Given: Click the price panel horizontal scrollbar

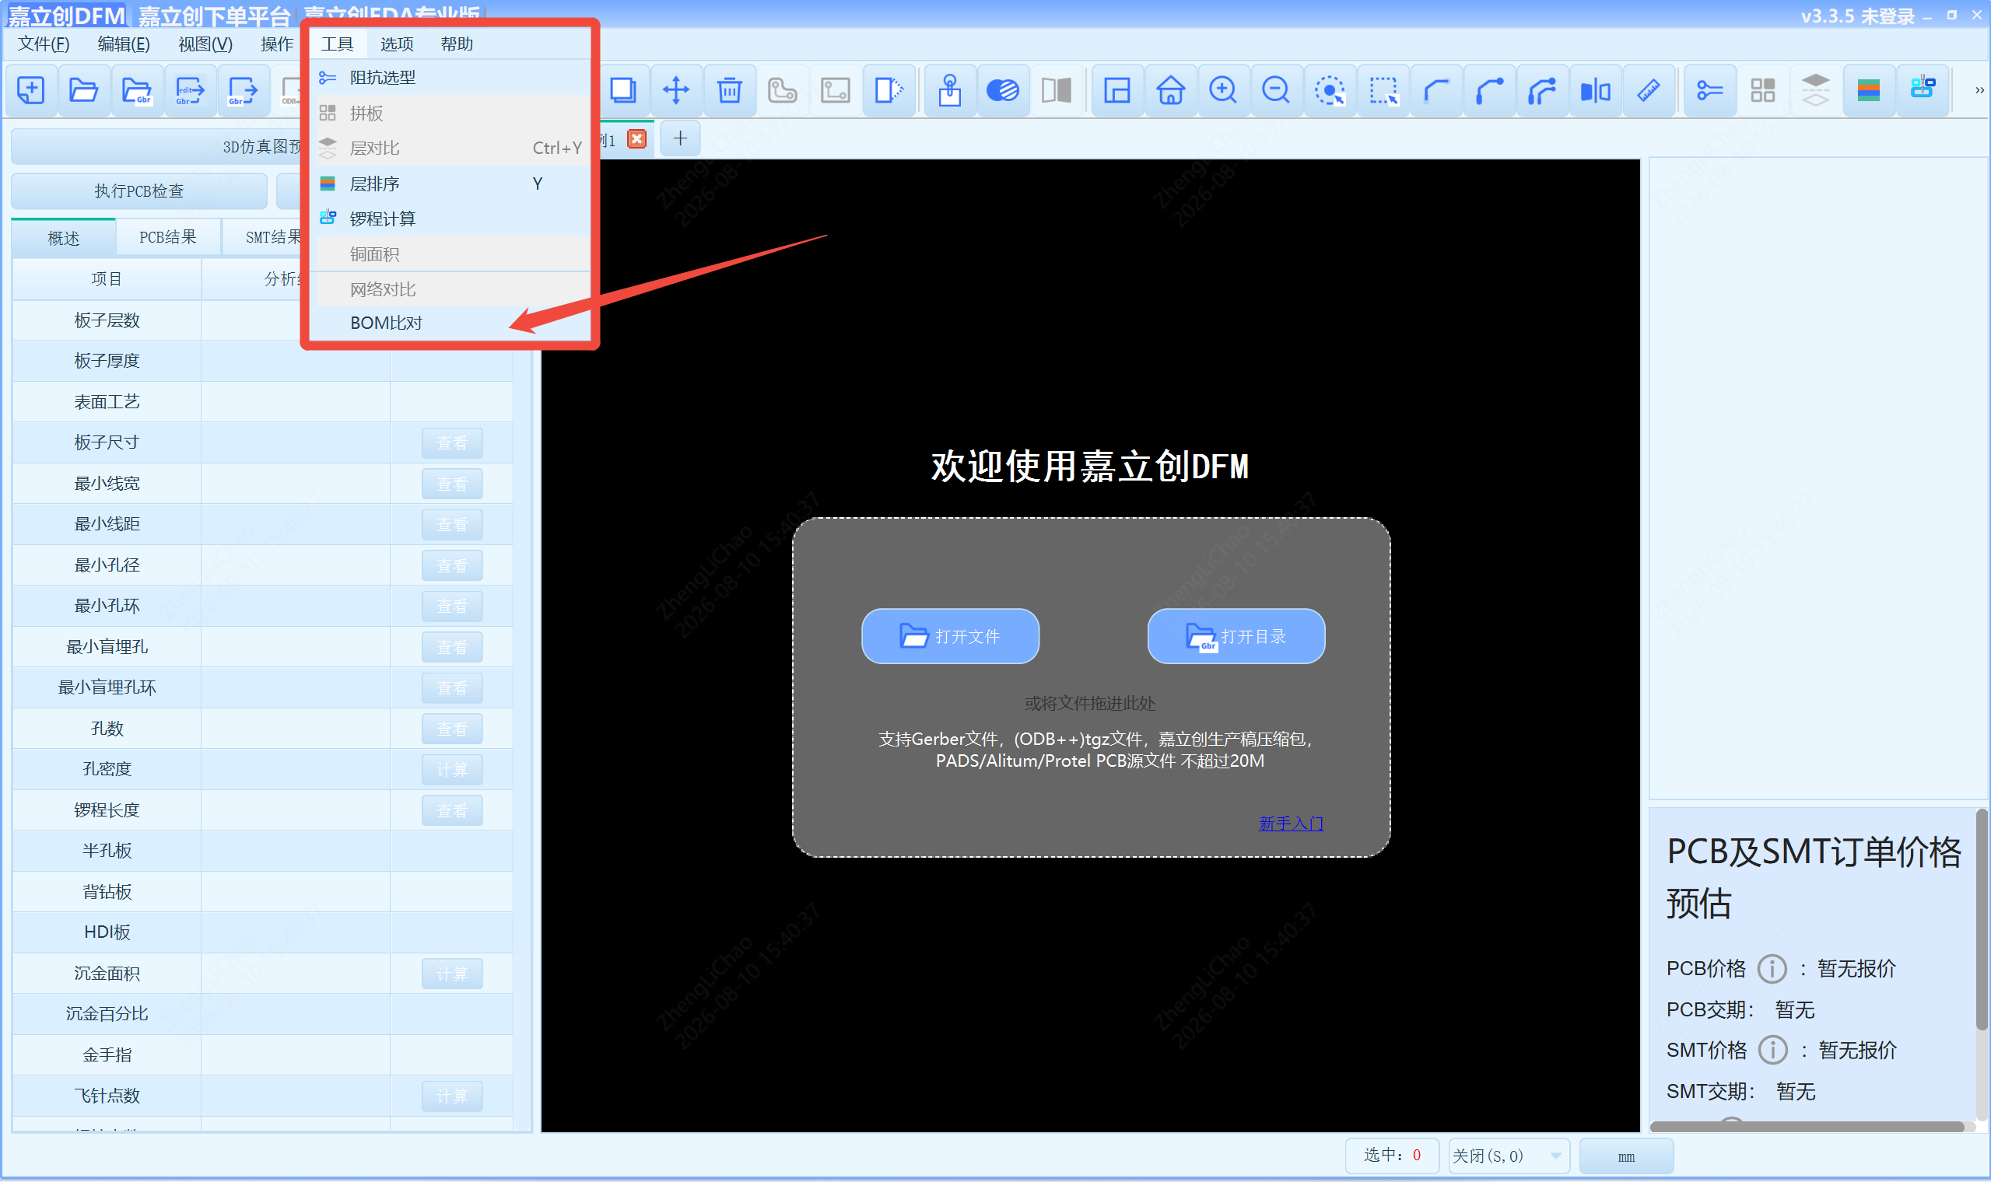Looking at the screenshot, I should 1807,1126.
